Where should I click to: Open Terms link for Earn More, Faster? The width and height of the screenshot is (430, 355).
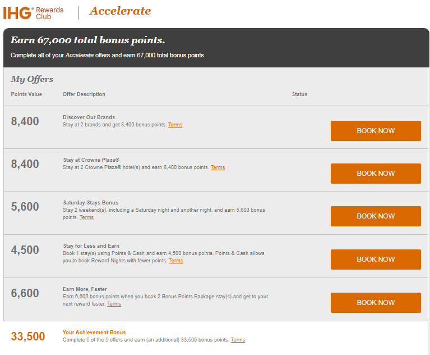pyautogui.click(x=114, y=304)
